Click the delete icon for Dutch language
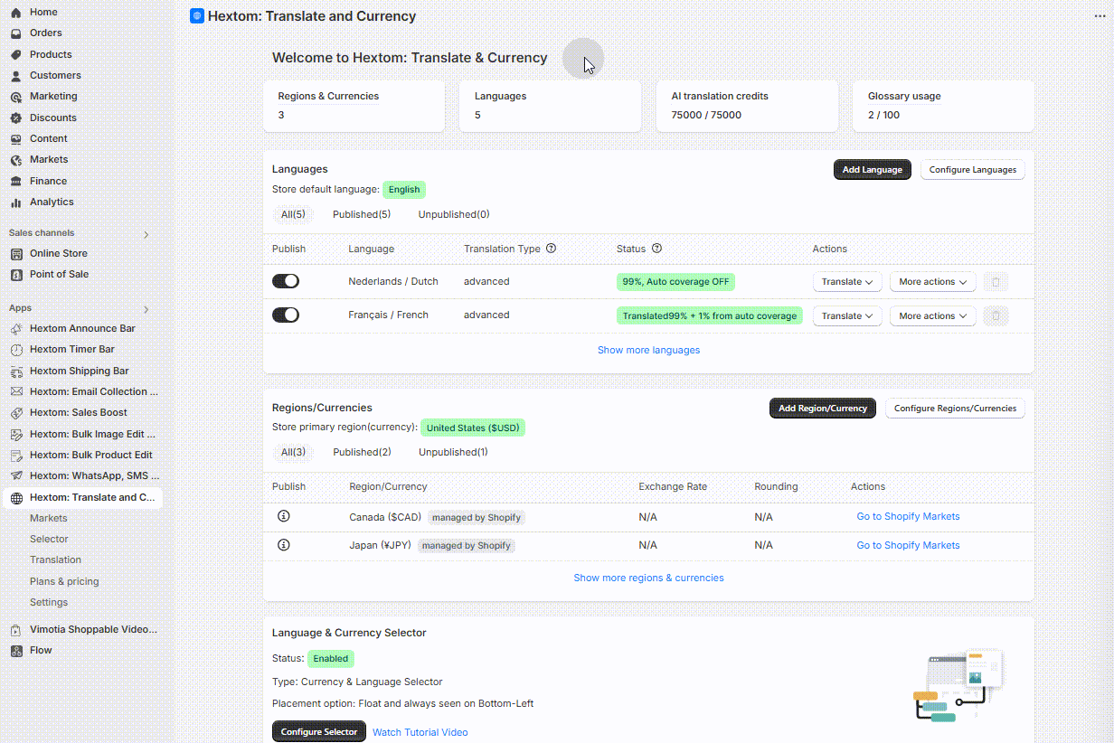Image resolution: width=1114 pixels, height=743 pixels. tap(996, 282)
